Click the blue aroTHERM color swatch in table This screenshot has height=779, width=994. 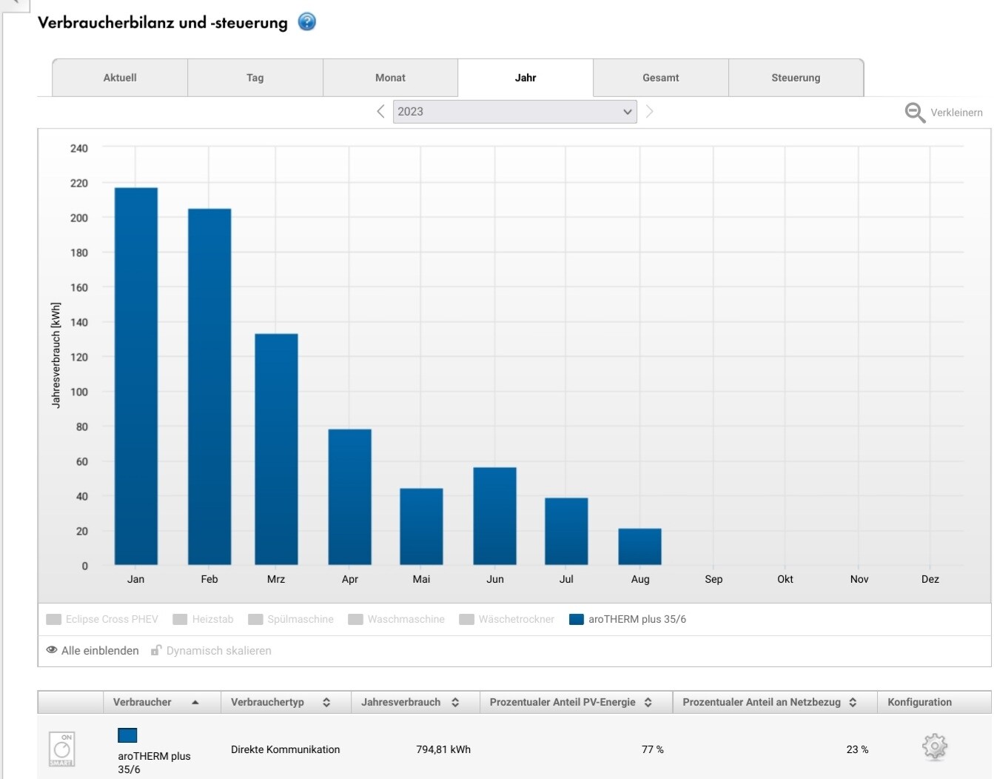127,735
